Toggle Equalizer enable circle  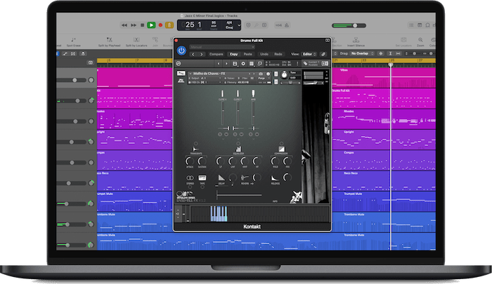[238, 144]
